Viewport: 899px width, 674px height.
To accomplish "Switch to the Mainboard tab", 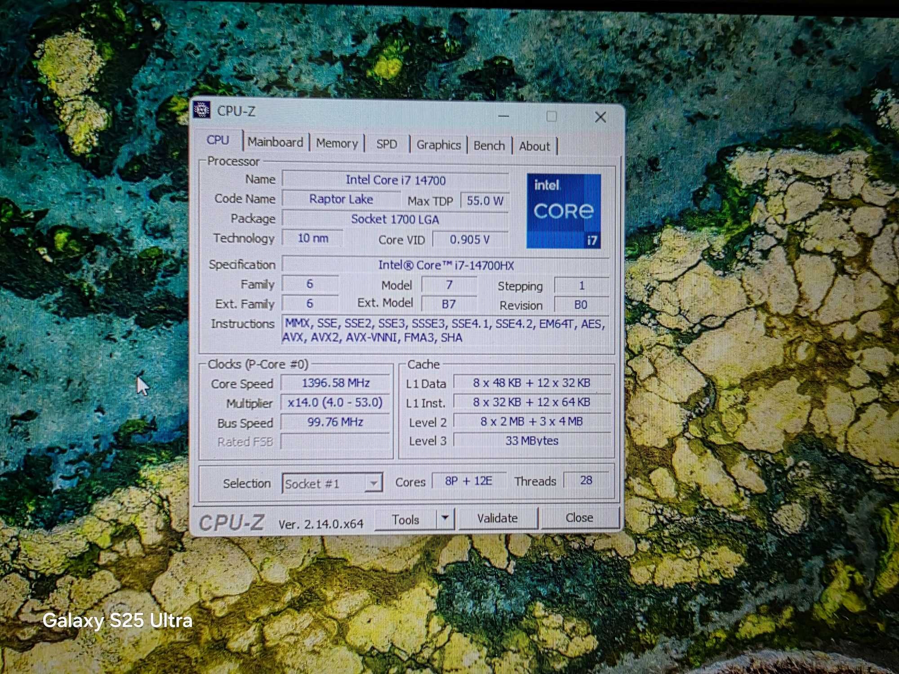I will click(276, 142).
